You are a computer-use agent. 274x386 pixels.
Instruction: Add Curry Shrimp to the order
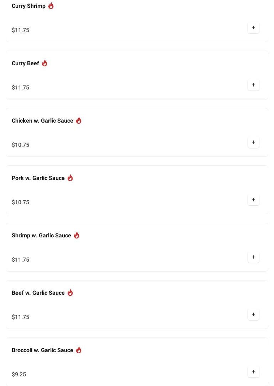pyautogui.click(x=253, y=27)
